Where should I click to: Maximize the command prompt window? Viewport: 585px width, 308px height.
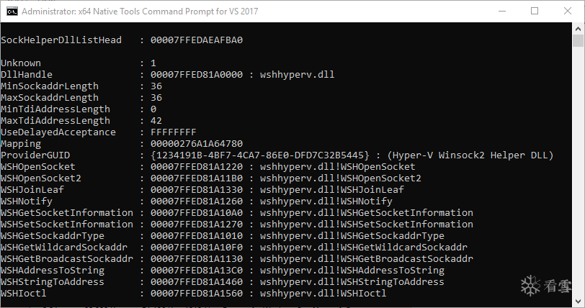[535, 12]
